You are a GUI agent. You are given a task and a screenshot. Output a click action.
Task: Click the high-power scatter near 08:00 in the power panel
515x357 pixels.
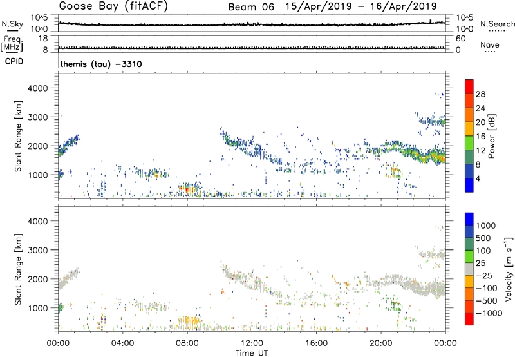point(188,189)
